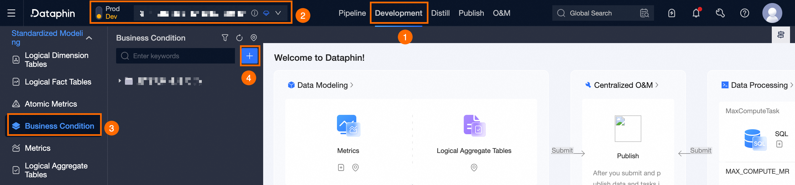Click the locate icon in Business Condition header

(x=254, y=38)
